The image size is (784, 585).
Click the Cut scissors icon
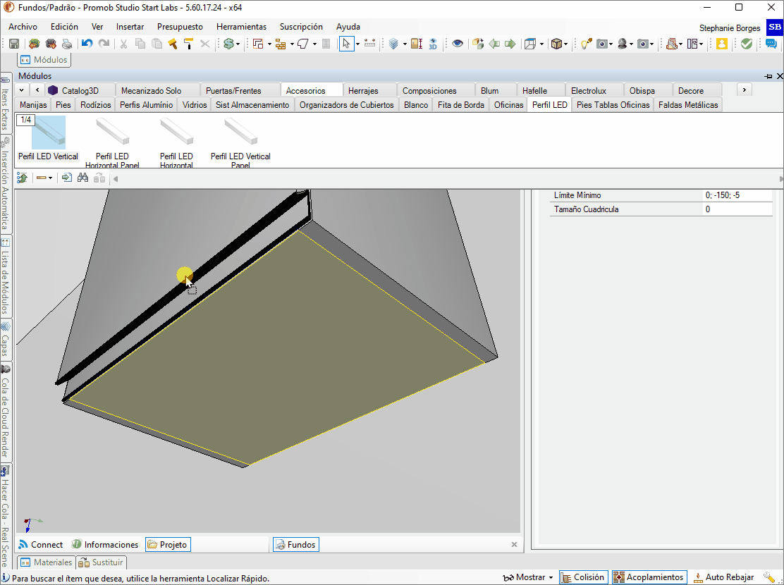123,44
